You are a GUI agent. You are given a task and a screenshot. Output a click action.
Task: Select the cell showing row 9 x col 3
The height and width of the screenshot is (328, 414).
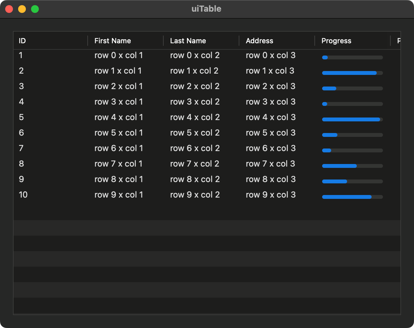pos(271,195)
